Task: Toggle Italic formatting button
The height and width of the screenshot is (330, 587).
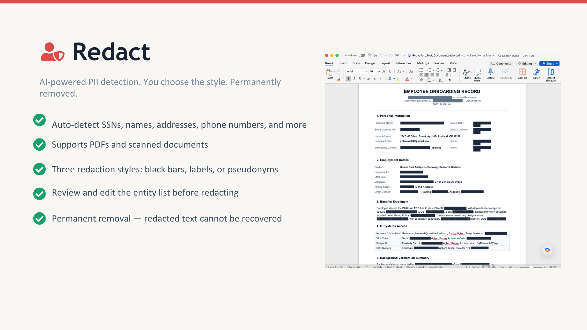Action: pos(354,79)
